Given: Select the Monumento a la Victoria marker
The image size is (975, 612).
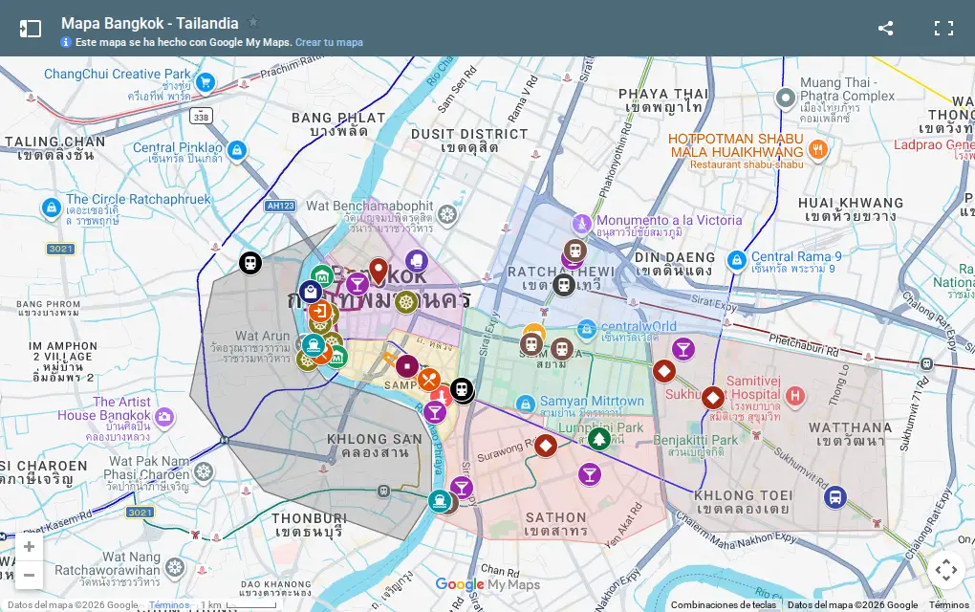Looking at the screenshot, I should tap(582, 223).
